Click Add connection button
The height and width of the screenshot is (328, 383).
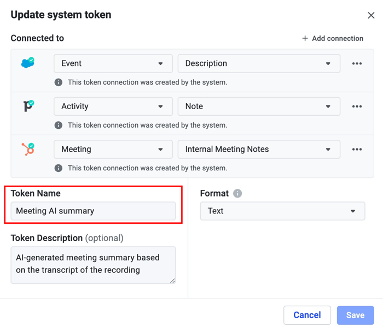333,38
